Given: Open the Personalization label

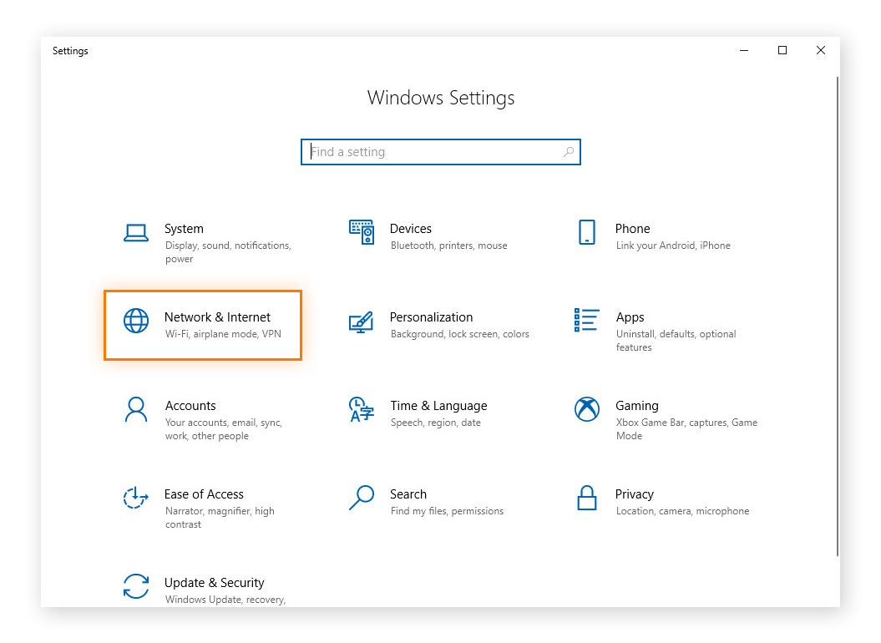Looking at the screenshot, I should point(432,317).
